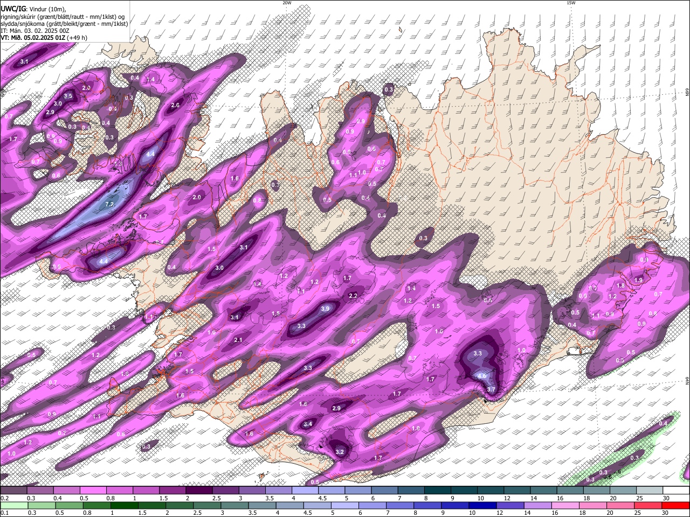Click the 7.2 precipitation maximum value
690x517 pixels.
109,204
